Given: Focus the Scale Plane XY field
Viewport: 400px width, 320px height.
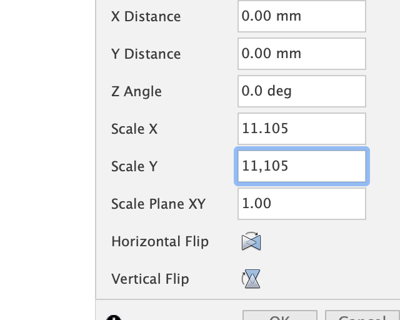Looking at the screenshot, I should click(301, 204).
